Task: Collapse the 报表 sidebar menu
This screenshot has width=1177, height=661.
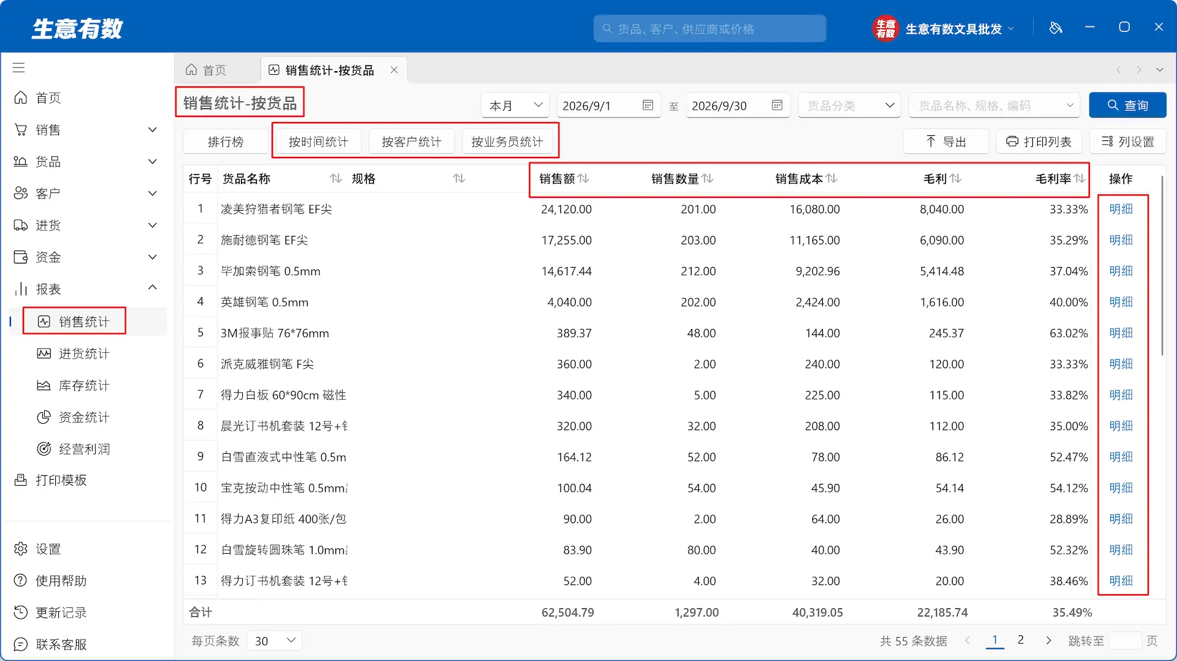Action: coord(153,288)
